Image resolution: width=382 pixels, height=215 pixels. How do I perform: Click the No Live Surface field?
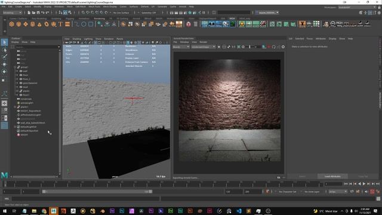pos(121,13)
